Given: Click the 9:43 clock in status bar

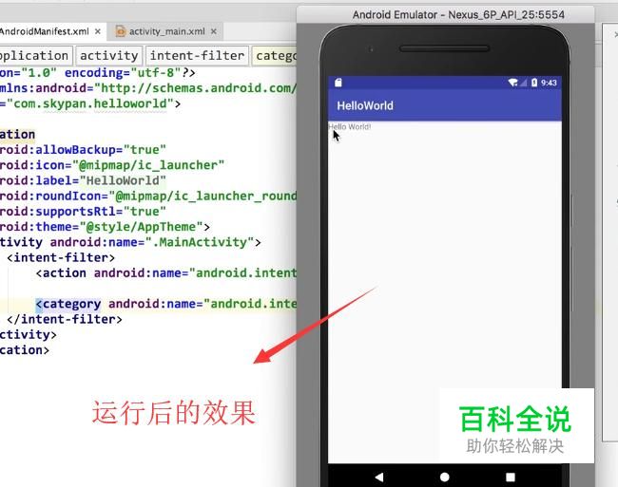Looking at the screenshot, I should pyautogui.click(x=549, y=83).
